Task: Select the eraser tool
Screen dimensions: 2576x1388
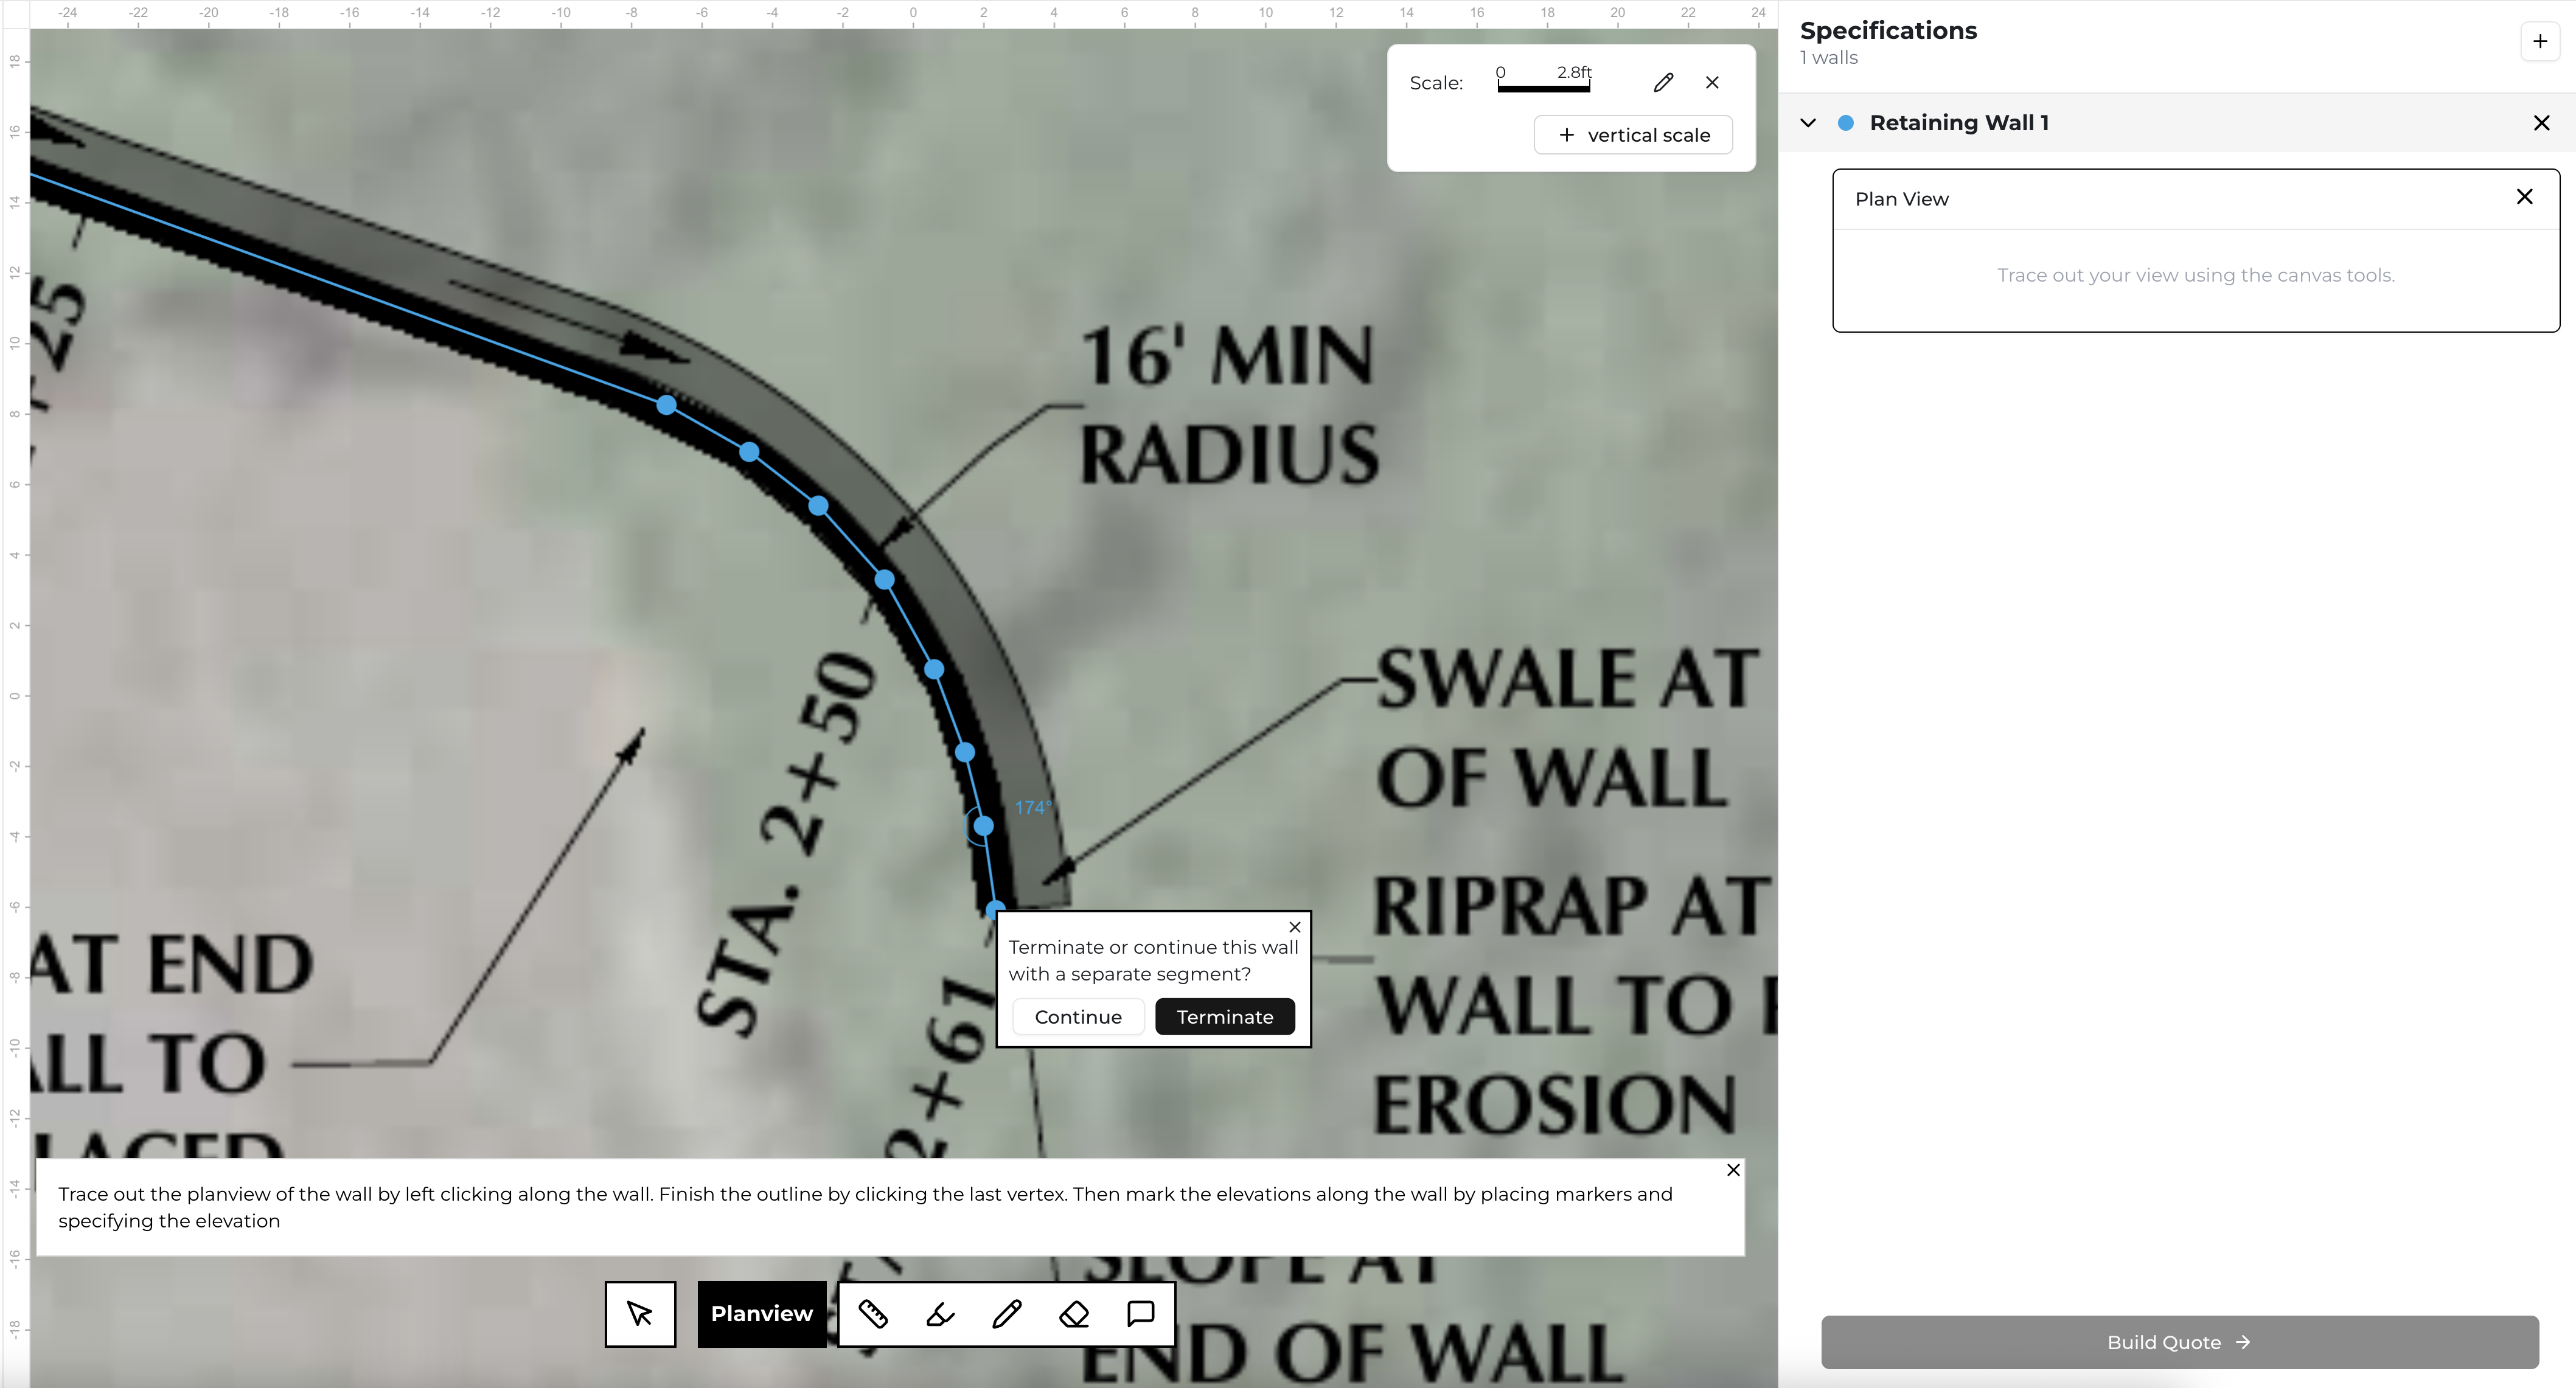Action: point(1074,1314)
